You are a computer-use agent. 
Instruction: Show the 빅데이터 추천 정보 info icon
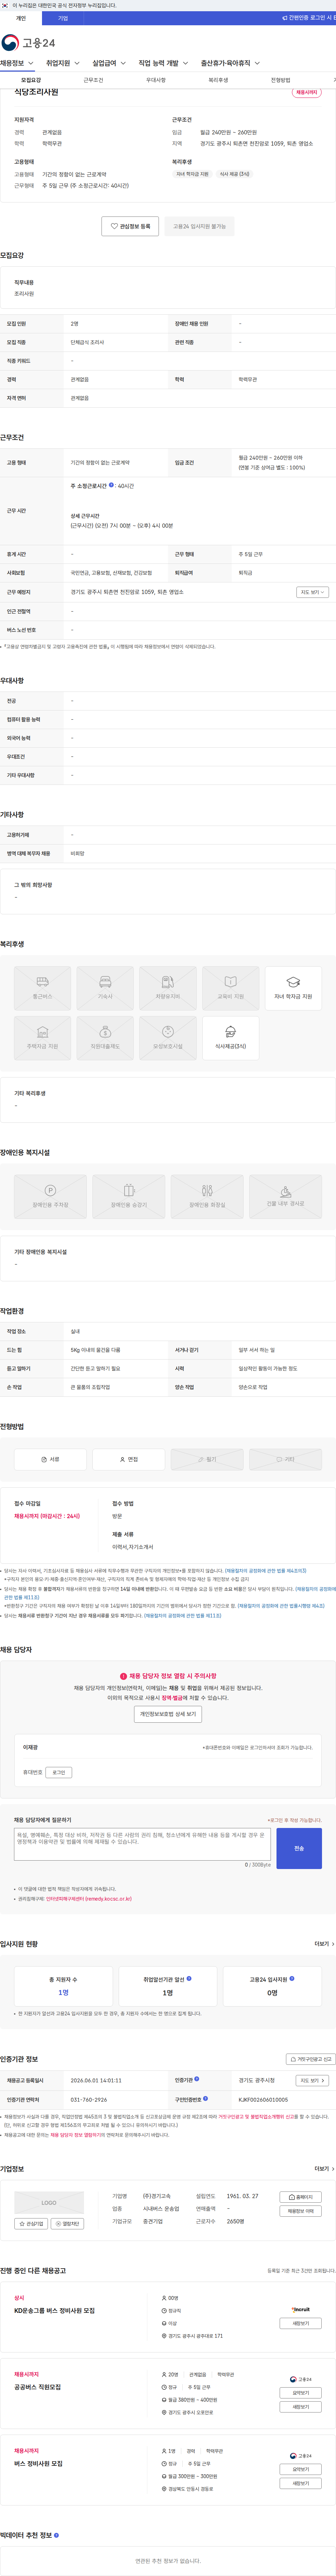click(56, 2535)
